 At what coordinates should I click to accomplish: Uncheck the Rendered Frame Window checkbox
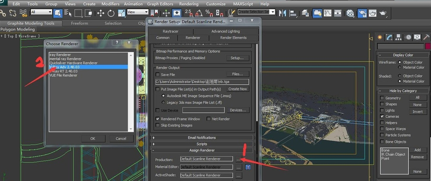[158, 119]
